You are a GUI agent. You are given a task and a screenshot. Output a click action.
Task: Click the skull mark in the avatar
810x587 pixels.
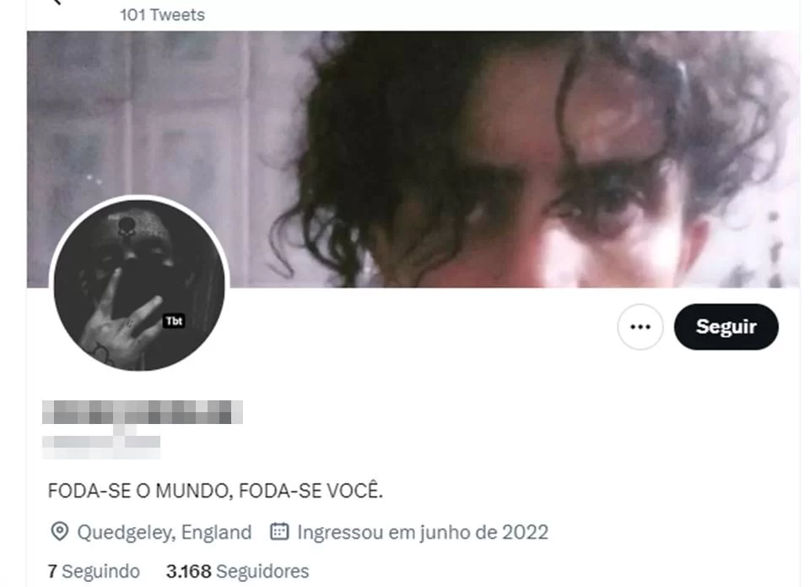(127, 226)
